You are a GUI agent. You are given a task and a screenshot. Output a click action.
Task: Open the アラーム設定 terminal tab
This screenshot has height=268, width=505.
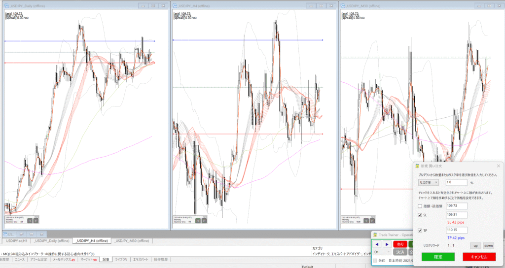38,259
